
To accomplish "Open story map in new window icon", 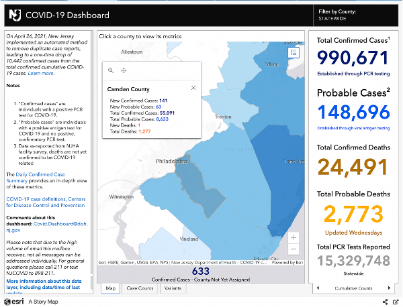I will (396, 302).
